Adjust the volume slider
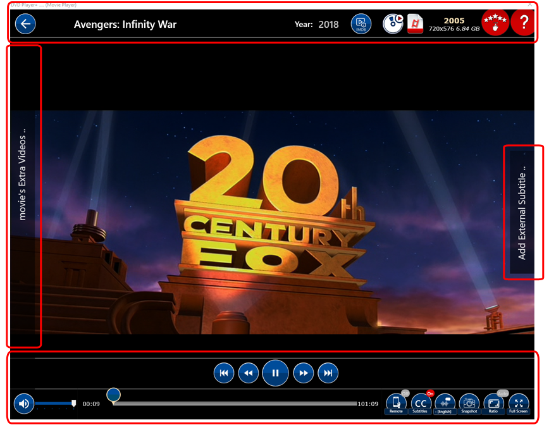 pyautogui.click(x=55, y=404)
